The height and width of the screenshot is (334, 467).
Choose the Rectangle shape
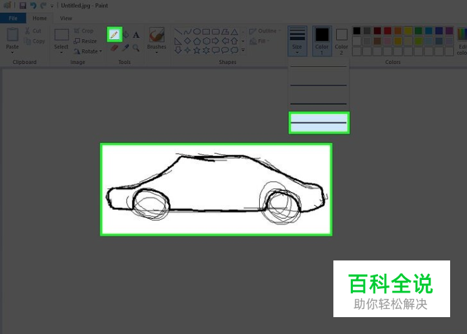(x=206, y=32)
